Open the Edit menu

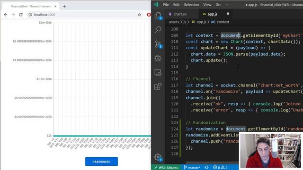click(x=176, y=5)
